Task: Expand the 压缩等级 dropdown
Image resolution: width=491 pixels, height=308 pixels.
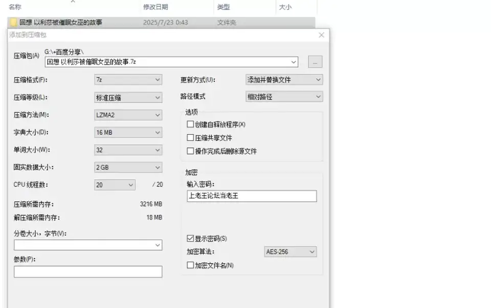Action: [128, 98]
